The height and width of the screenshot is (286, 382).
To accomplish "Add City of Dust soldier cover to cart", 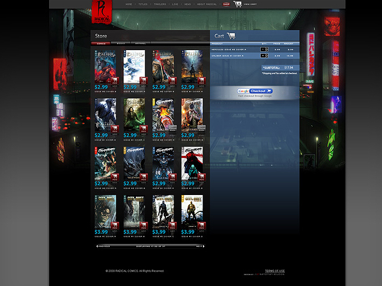I will point(201,226).
